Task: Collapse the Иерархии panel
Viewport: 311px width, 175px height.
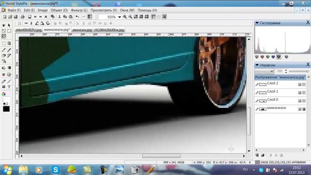Action: tap(257, 65)
